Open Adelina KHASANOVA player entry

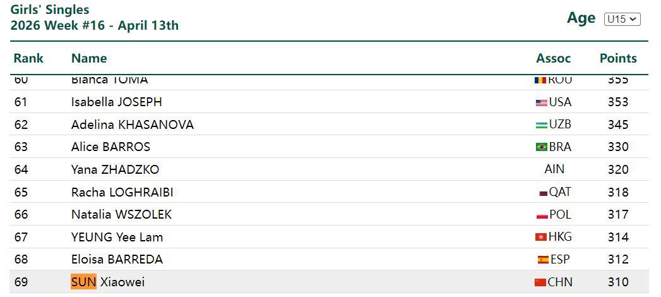(132, 124)
